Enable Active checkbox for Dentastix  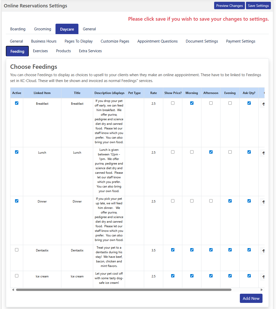point(17,250)
